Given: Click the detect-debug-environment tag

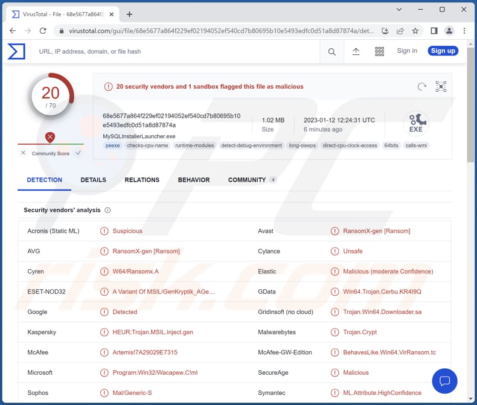Looking at the screenshot, I should click(x=251, y=145).
